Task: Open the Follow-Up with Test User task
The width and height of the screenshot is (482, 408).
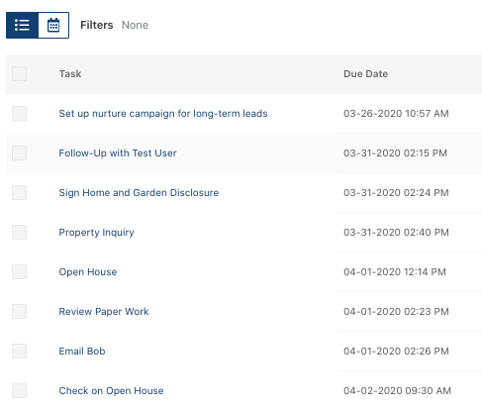Action: 118,153
